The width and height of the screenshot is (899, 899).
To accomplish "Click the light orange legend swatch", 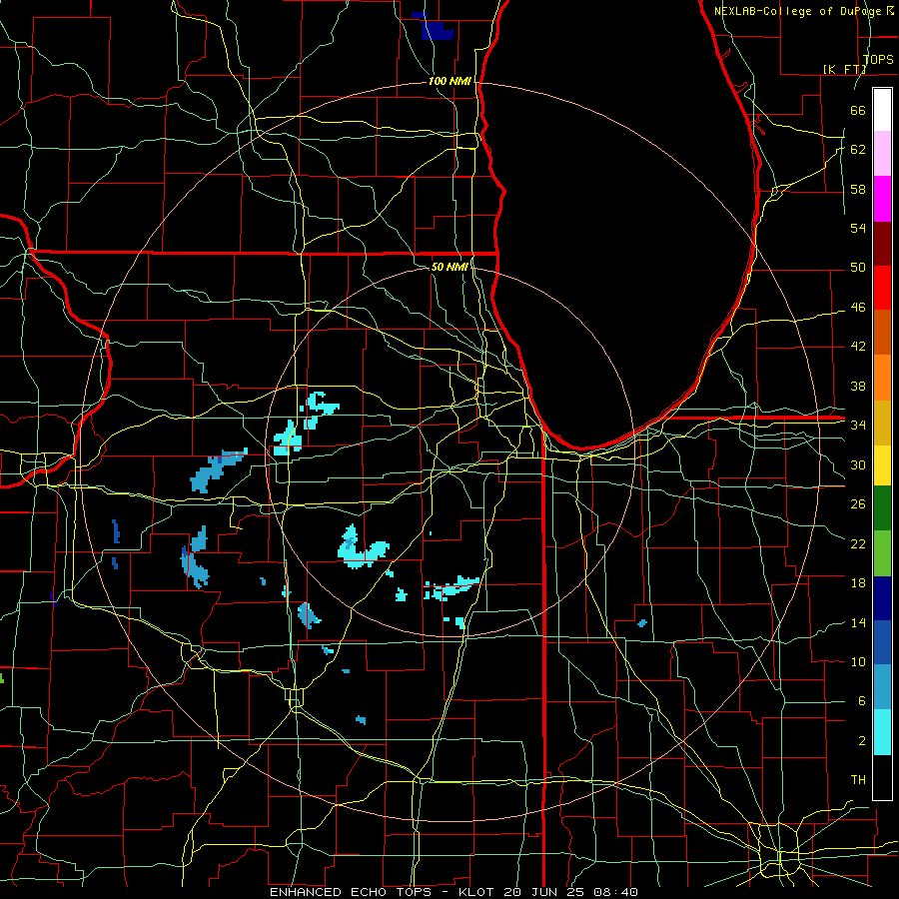I will click(882, 378).
